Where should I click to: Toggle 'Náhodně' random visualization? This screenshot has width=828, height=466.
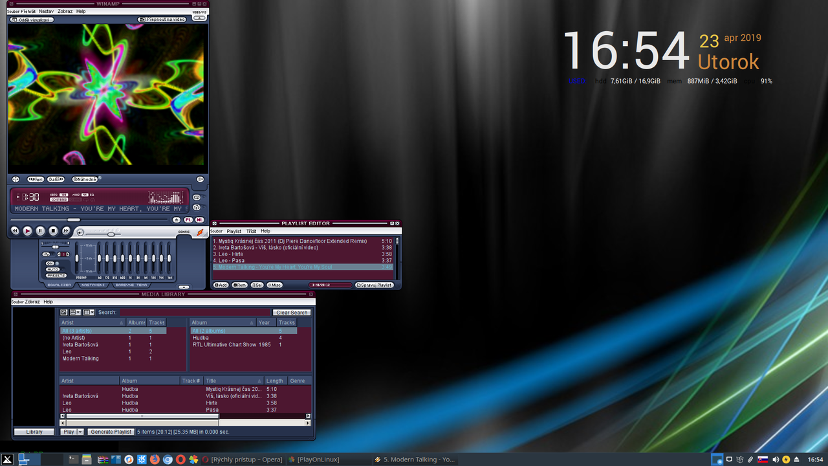[x=85, y=179]
